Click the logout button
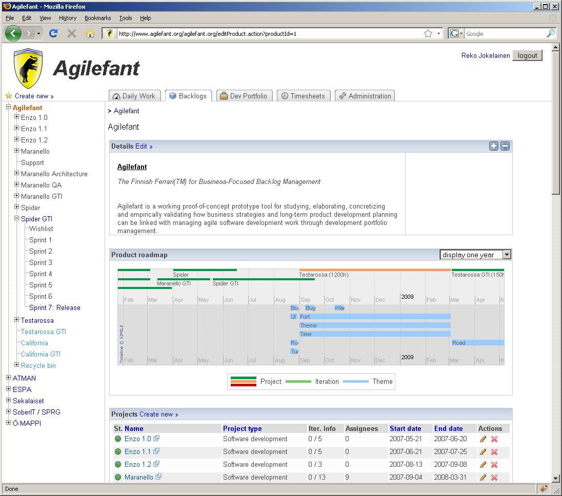Image resolution: width=562 pixels, height=496 pixels. pyautogui.click(x=527, y=55)
